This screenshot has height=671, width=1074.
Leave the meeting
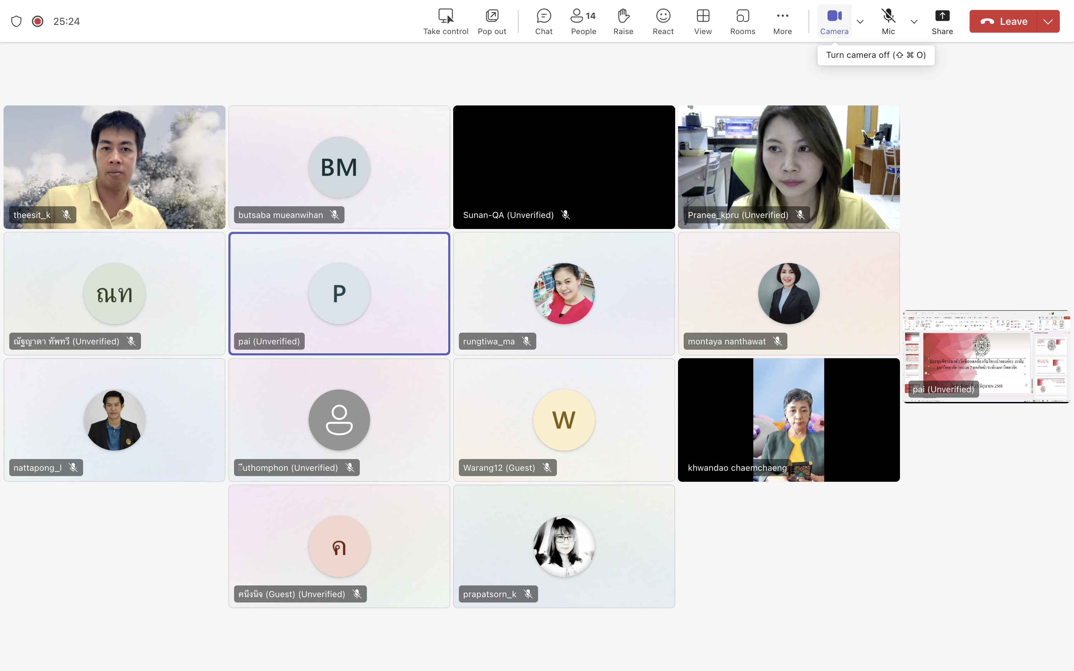[x=1004, y=21]
